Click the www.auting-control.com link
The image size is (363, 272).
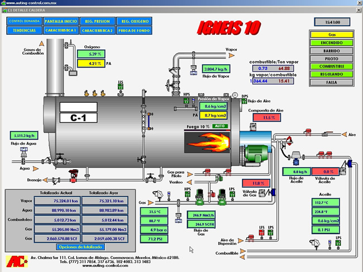[105, 266]
